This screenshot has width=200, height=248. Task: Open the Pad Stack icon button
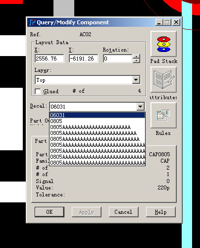point(163,44)
